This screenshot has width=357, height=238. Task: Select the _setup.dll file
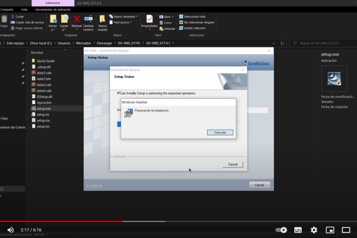(x=43, y=67)
